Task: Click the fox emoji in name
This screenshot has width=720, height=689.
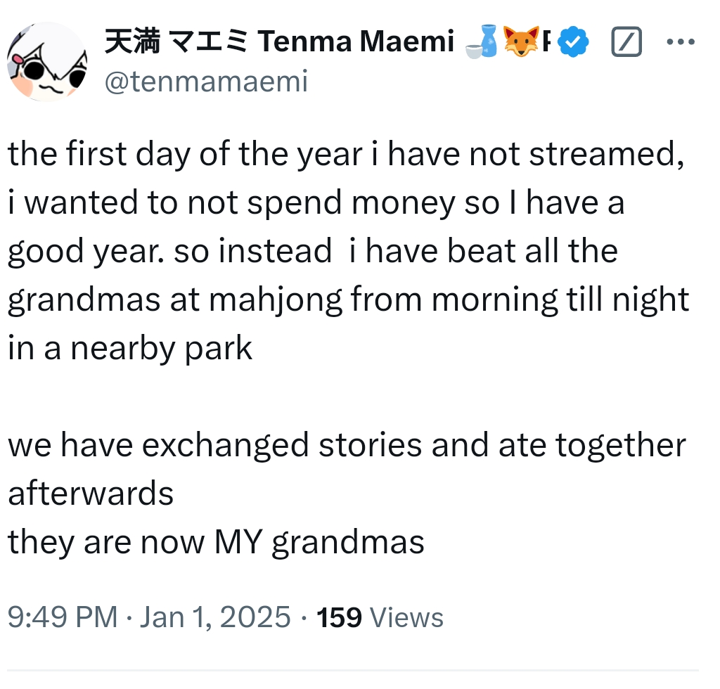Action: pos(521,43)
